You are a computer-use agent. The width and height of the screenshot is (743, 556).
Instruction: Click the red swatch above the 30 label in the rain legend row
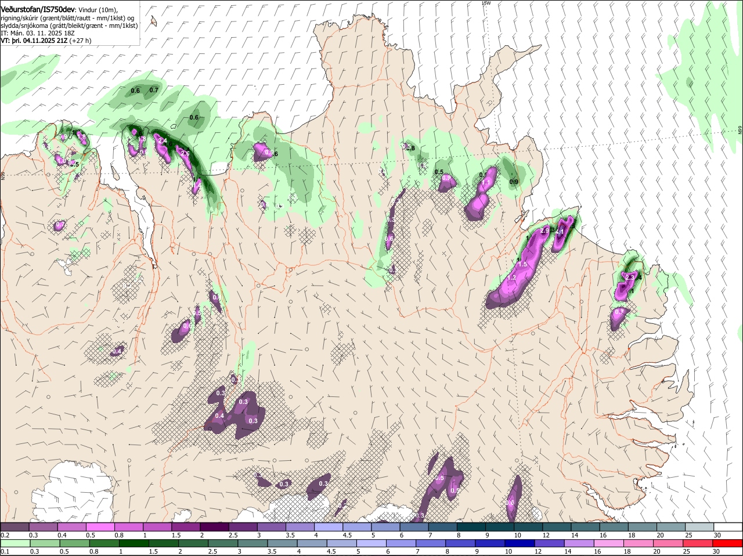pos(728,543)
